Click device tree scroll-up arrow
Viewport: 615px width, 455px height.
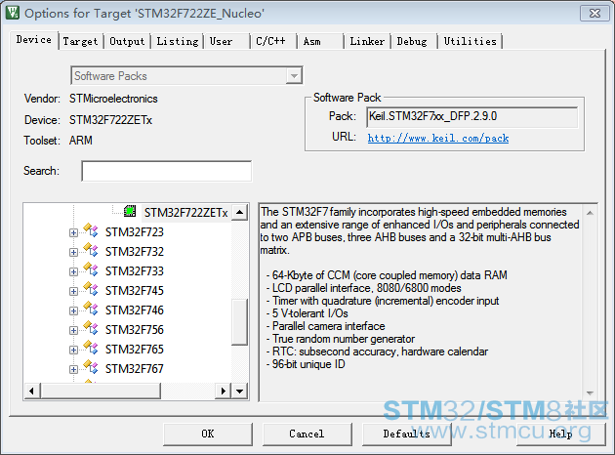[x=239, y=213]
